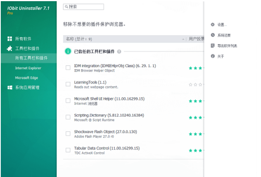Select the Scripting.Dictionary checkbox
Image resolution: width=261 pixels, height=177 pixels.
pos(68,117)
